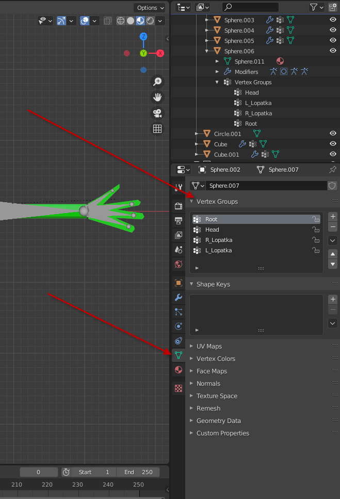Click the X axis on navigation gizmo
This screenshot has height=499, width=340.
160,53
